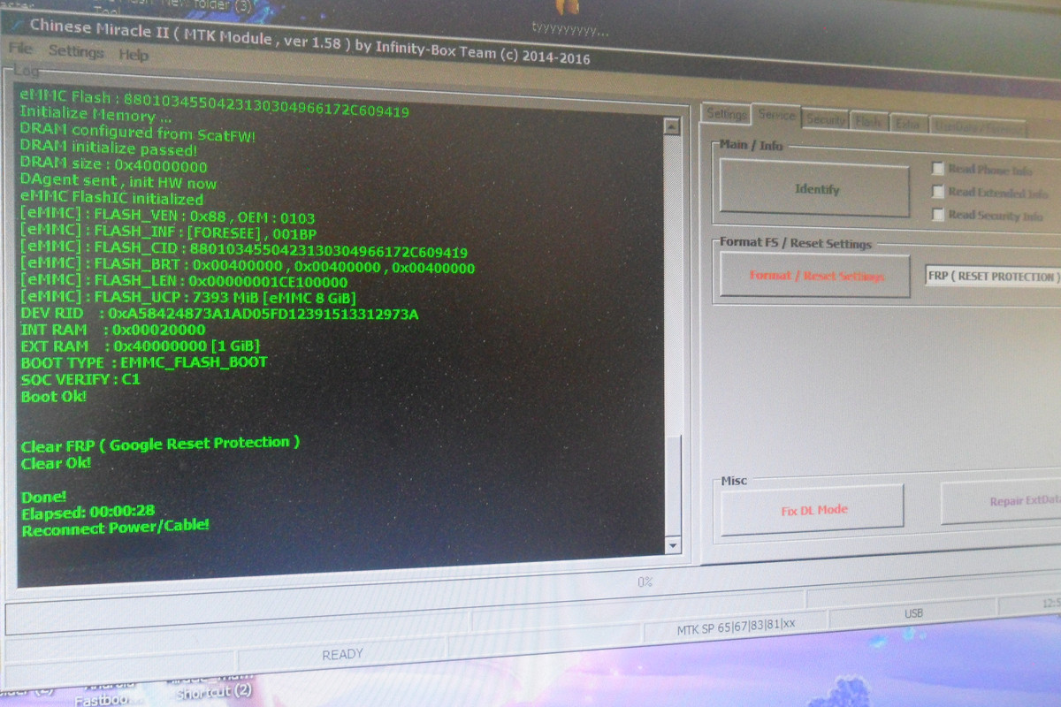
Task: Click the 'INT RAM : 0x00020000' log line
Action: tap(112, 330)
